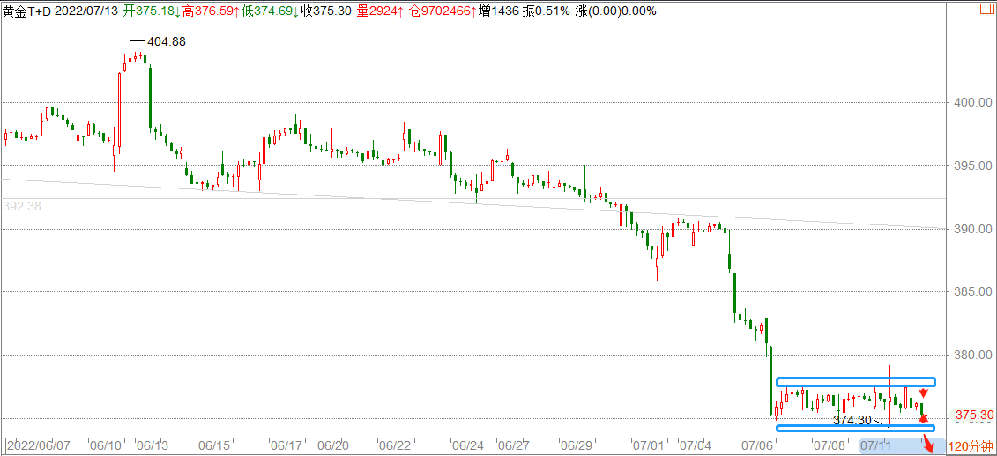Click the open price 开375.18

click(151, 11)
